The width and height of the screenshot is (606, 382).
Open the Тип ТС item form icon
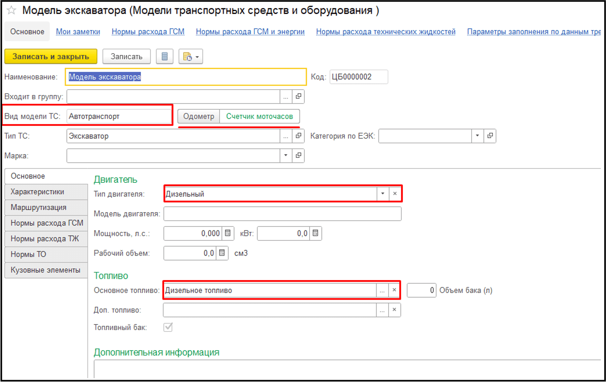pos(298,136)
